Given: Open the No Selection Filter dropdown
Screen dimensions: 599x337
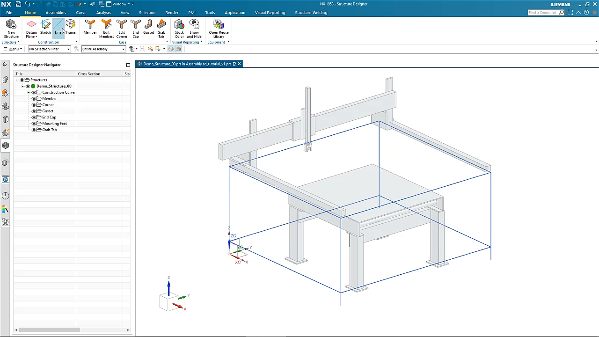Looking at the screenshot, I should tap(68, 49).
